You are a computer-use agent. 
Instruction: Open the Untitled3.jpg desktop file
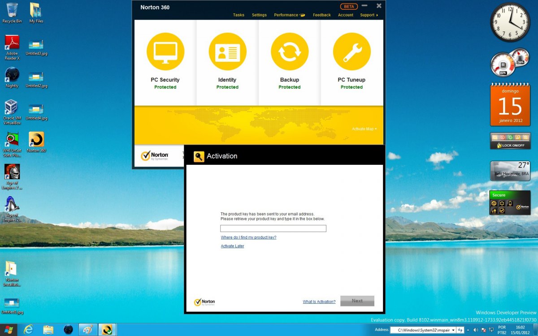pos(36,47)
